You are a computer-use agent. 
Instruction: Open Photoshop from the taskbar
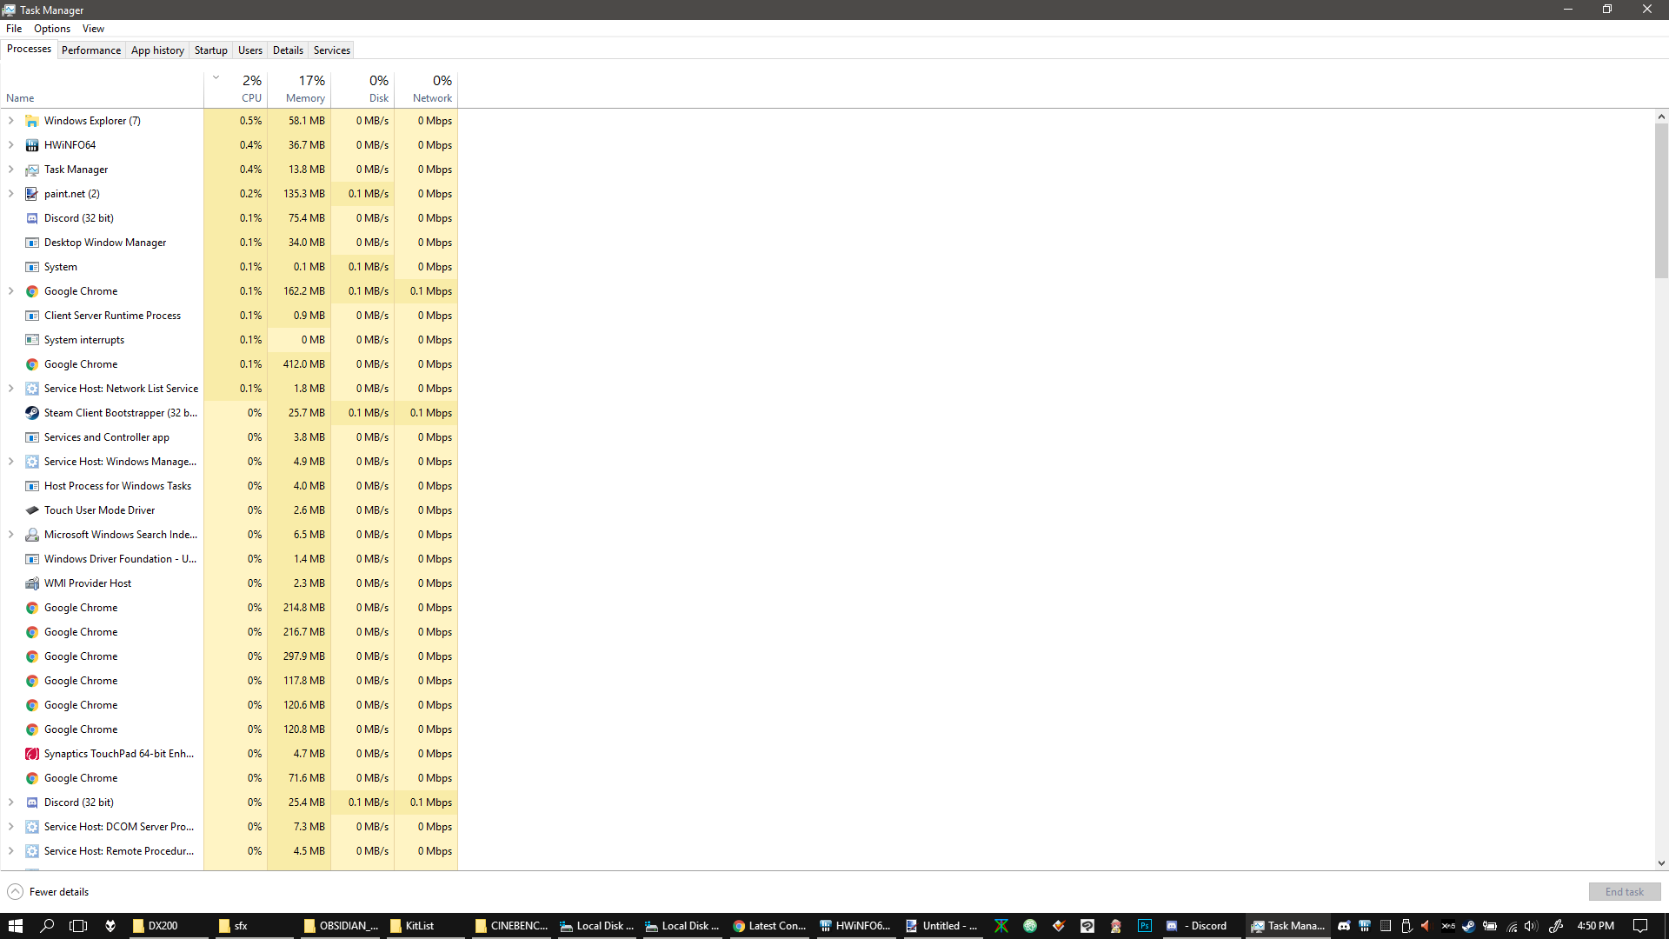coord(1145,926)
